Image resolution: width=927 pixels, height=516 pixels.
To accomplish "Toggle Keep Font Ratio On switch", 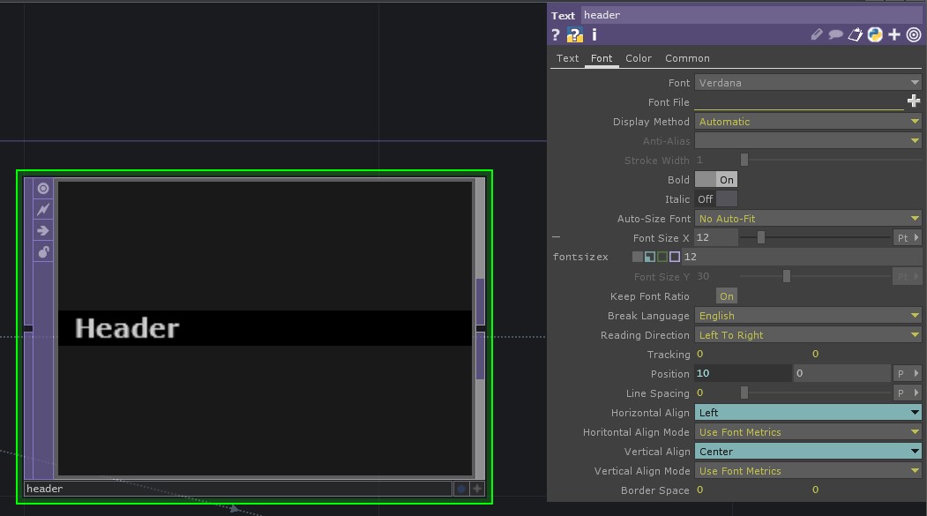I will 727,296.
